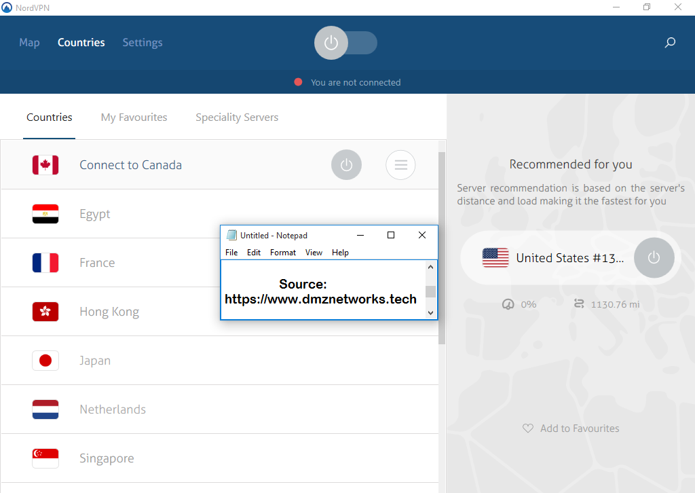The height and width of the screenshot is (493, 695).
Task: Switch to the Map view
Action: pos(29,43)
